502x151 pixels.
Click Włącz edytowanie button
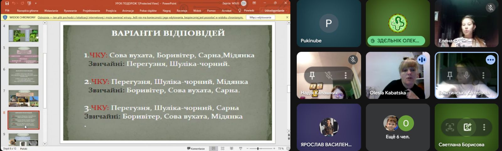(260, 18)
